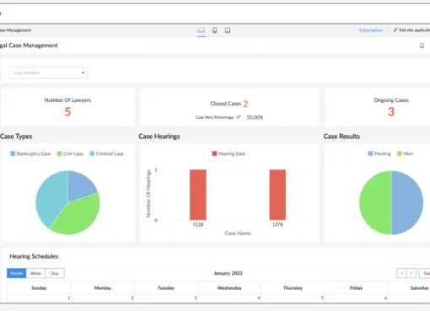This screenshot has width=430, height=311.
Task: Toggle Civil Case legend swatch
Action: pos(59,153)
